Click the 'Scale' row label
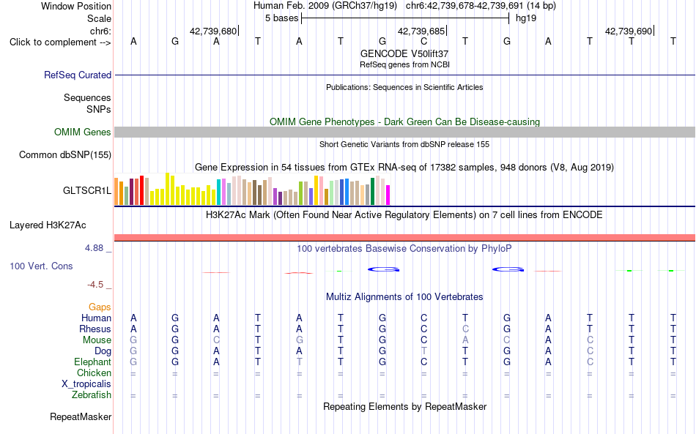This screenshot has width=696, height=434. (99, 18)
